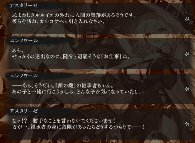
Task: Click the quoted word 『お仕事』
Action: (x=112, y=57)
